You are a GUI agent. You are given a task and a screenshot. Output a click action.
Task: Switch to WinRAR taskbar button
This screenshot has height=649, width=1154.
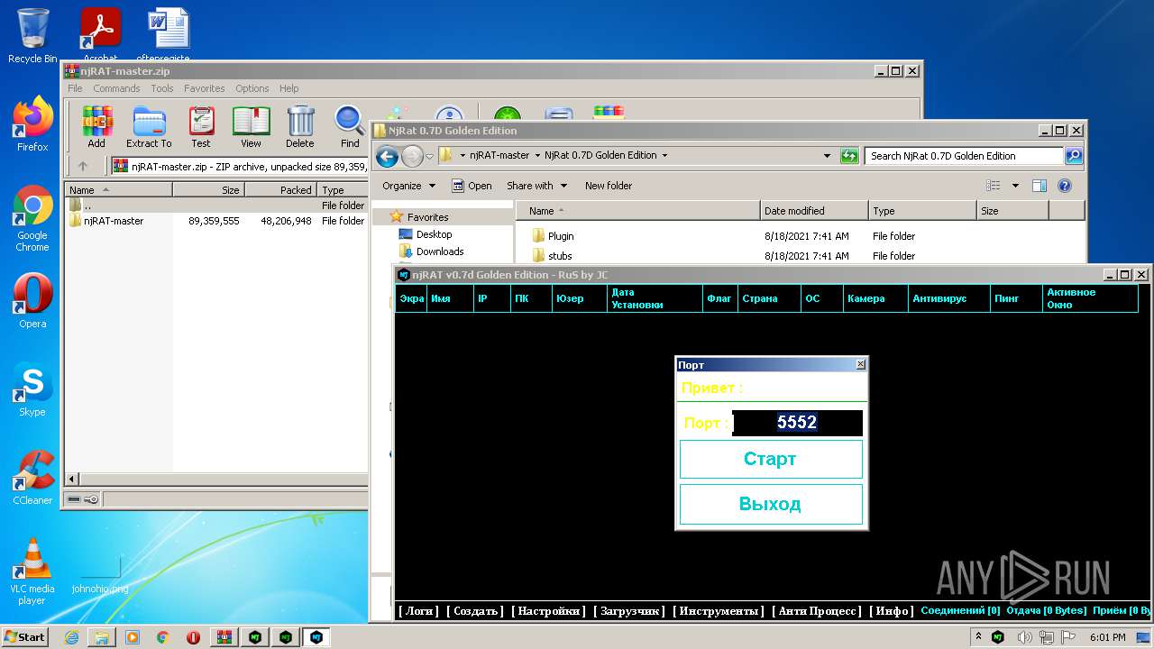224,637
